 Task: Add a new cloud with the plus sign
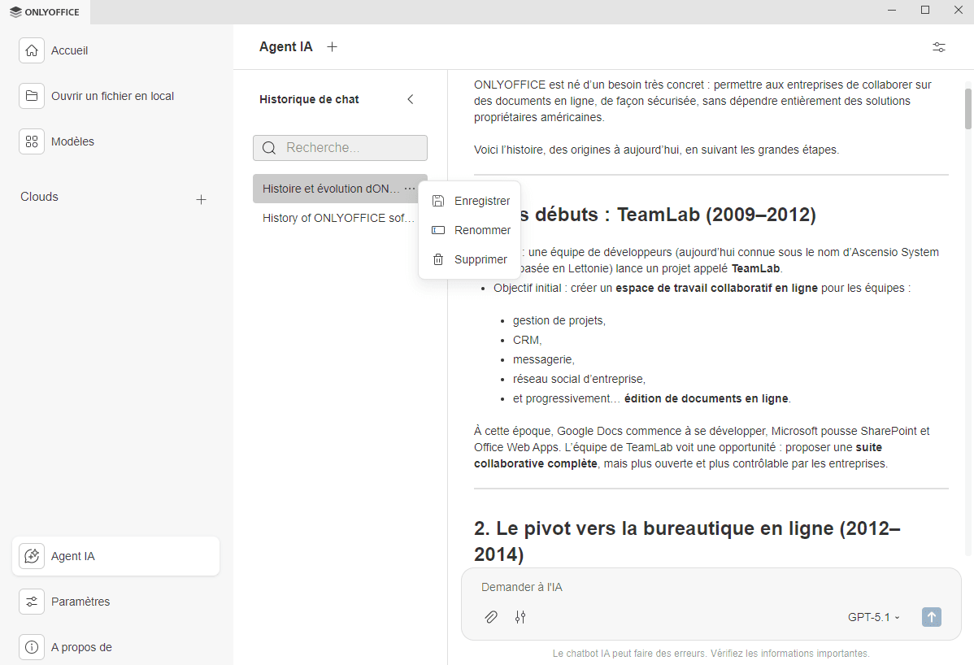coord(201,198)
